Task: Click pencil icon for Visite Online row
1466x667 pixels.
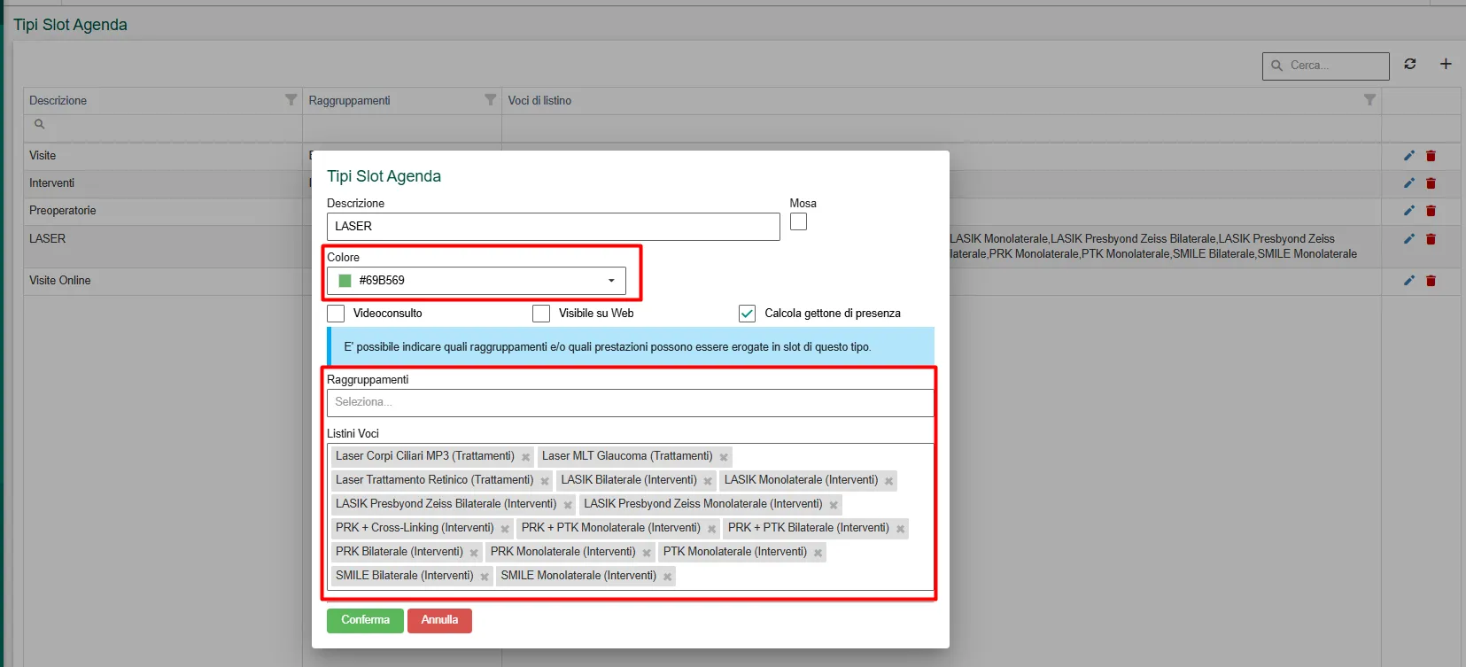Action: [1409, 281]
